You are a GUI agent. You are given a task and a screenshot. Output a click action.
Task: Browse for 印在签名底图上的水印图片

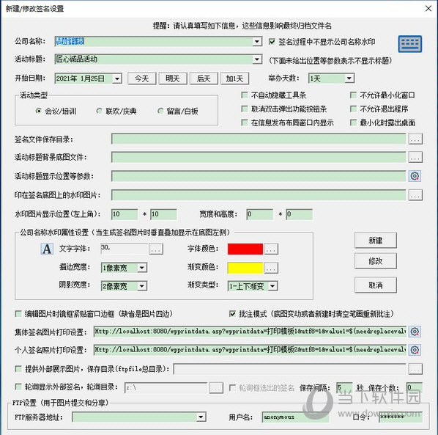(415, 195)
